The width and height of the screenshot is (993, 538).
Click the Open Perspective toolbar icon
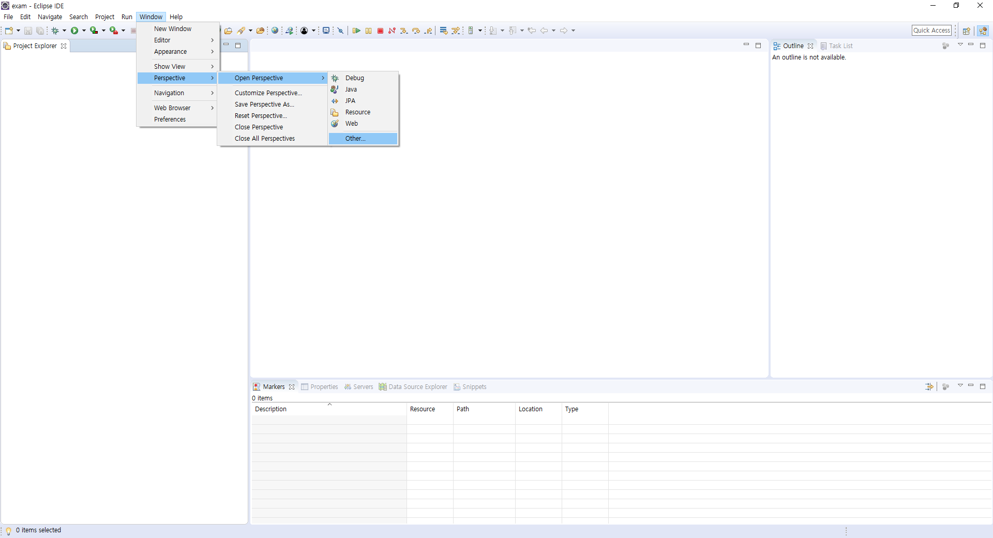966,31
